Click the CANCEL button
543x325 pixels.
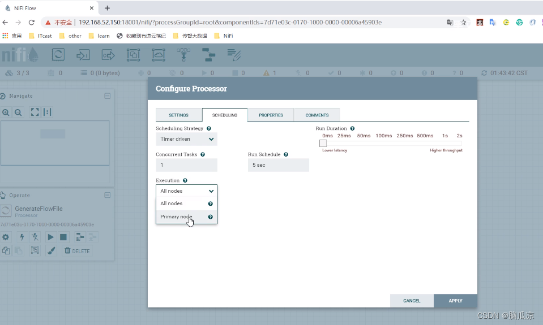point(412,301)
